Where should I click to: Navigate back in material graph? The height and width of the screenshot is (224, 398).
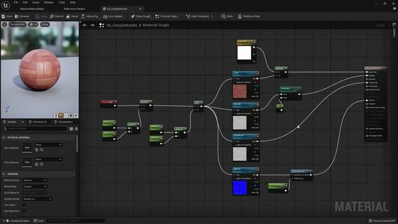(85, 25)
